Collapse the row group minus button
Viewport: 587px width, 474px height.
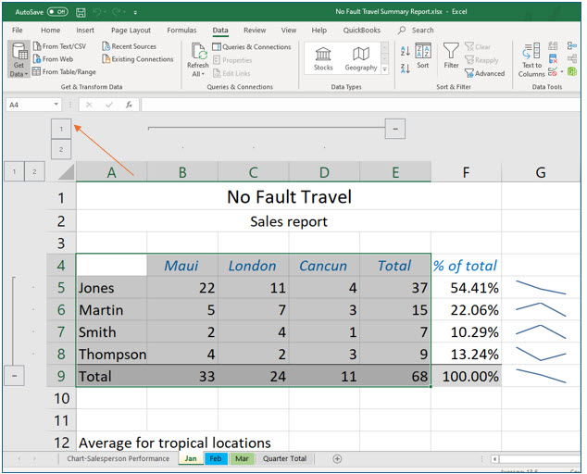coord(14,376)
